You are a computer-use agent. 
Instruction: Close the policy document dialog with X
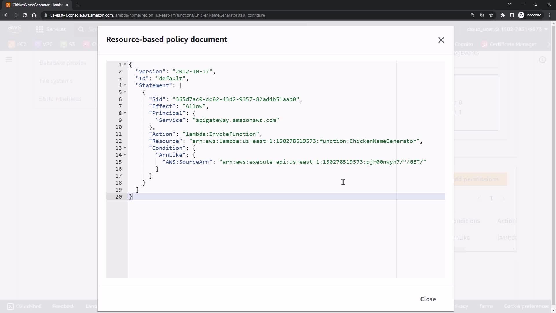point(441,40)
